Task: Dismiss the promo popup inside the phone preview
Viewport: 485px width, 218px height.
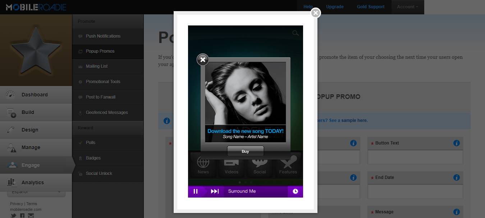Action: pyautogui.click(x=203, y=60)
